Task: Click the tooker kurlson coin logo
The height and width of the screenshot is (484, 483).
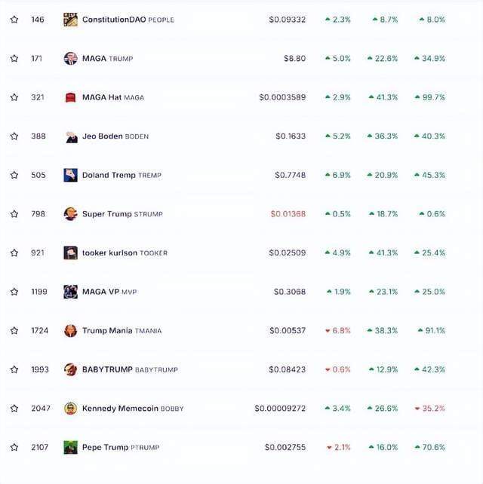Action: tap(70, 253)
